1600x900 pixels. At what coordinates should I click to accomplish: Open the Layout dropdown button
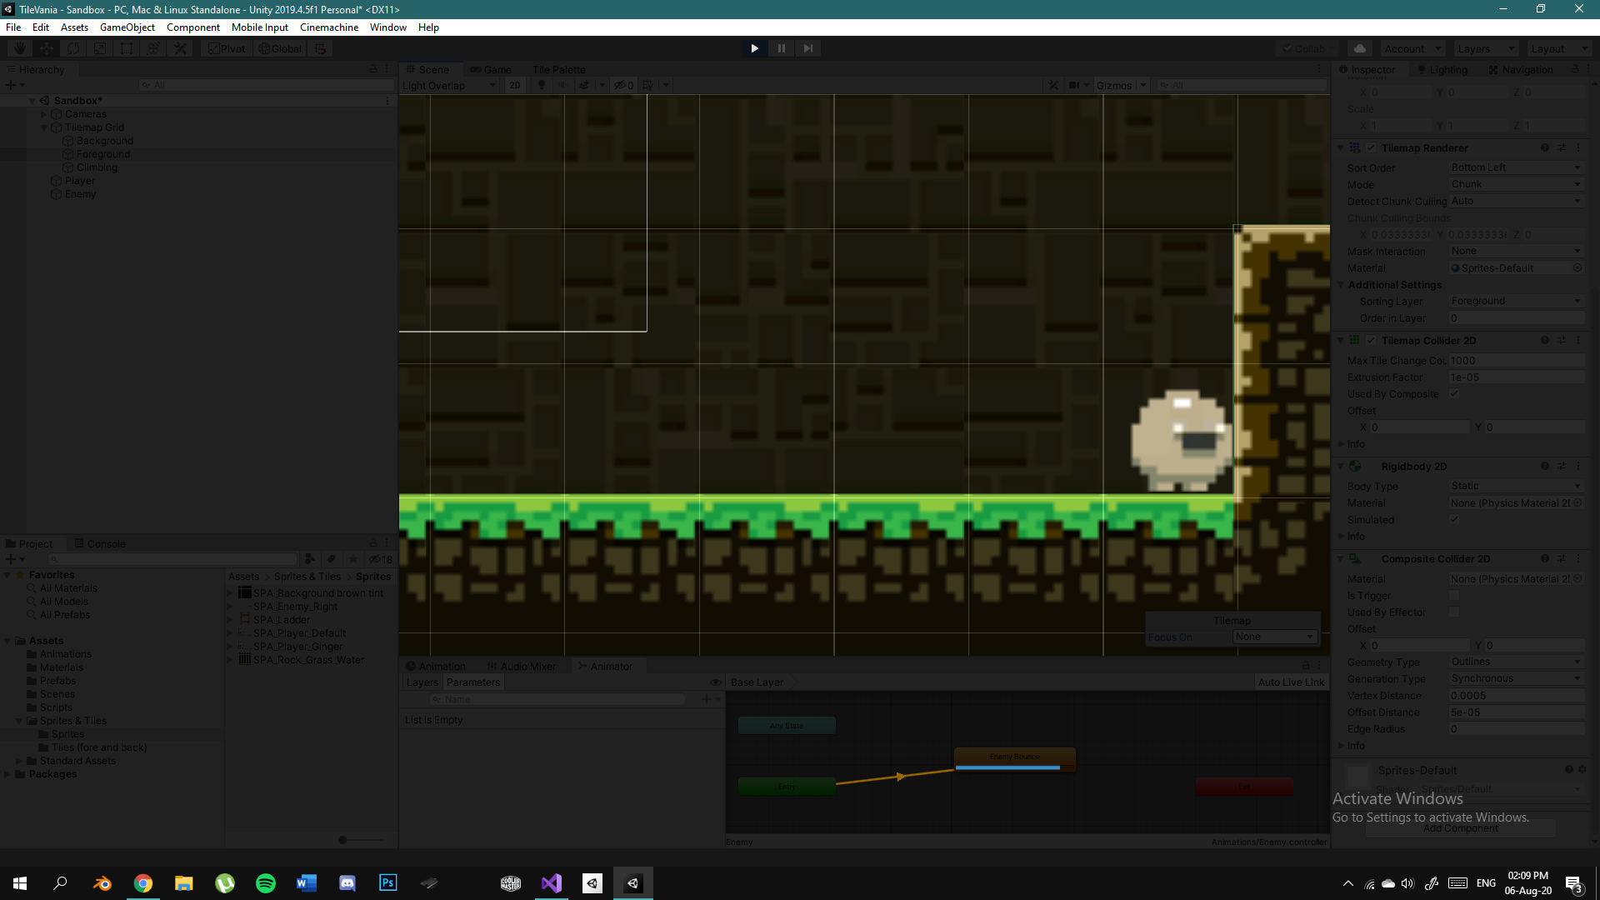click(x=1557, y=47)
